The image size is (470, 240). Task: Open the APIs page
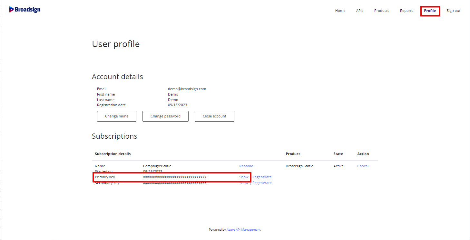coord(360,11)
